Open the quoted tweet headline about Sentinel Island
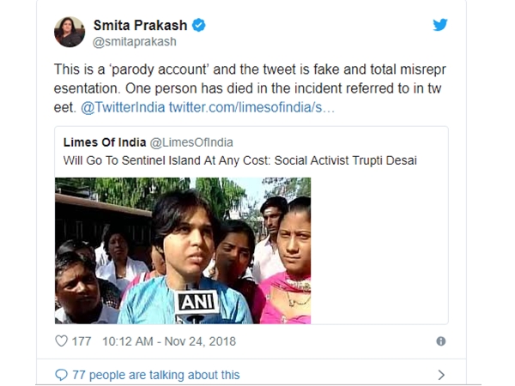This screenshot has width=515, height=386. coord(240,160)
